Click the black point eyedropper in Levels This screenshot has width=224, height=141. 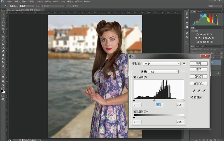193,91
